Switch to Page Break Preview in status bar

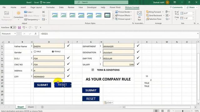pyautogui.click(x=169, y=111)
